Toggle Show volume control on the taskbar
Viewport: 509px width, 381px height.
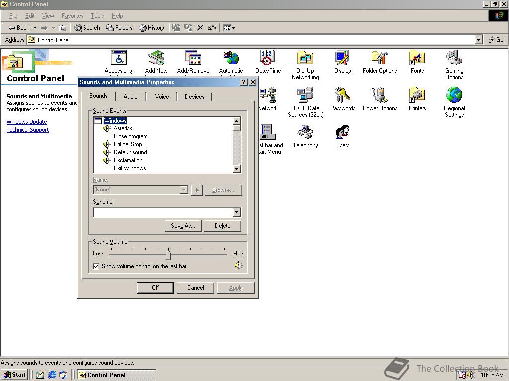[x=96, y=266]
